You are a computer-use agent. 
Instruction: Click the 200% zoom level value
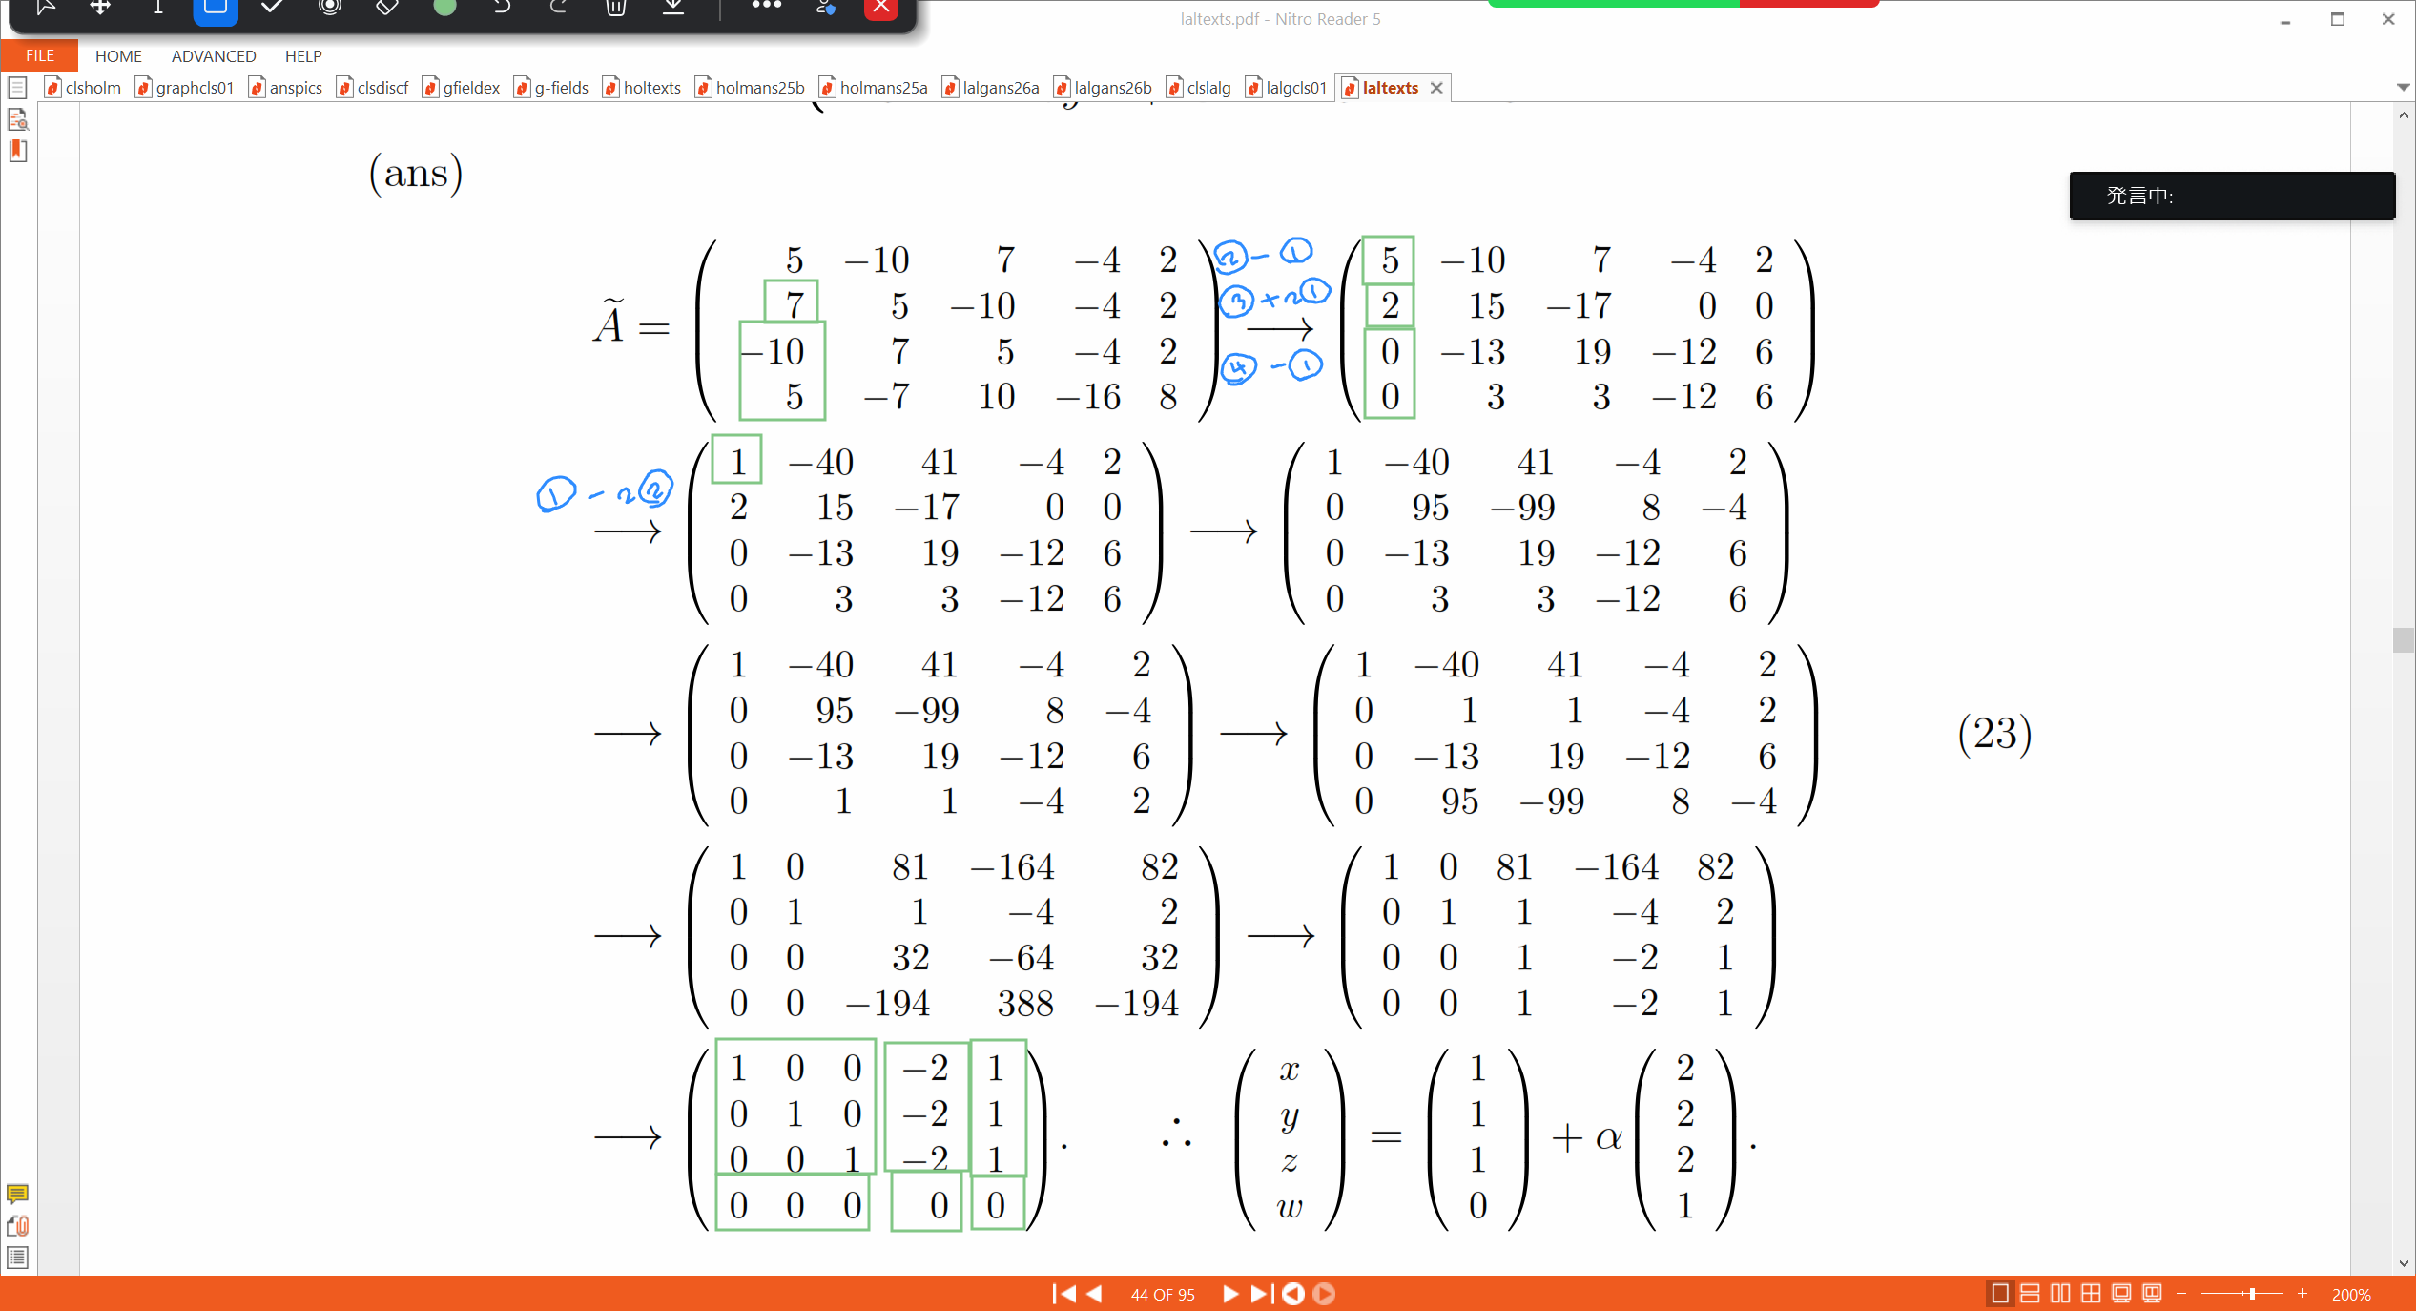click(x=2351, y=1295)
